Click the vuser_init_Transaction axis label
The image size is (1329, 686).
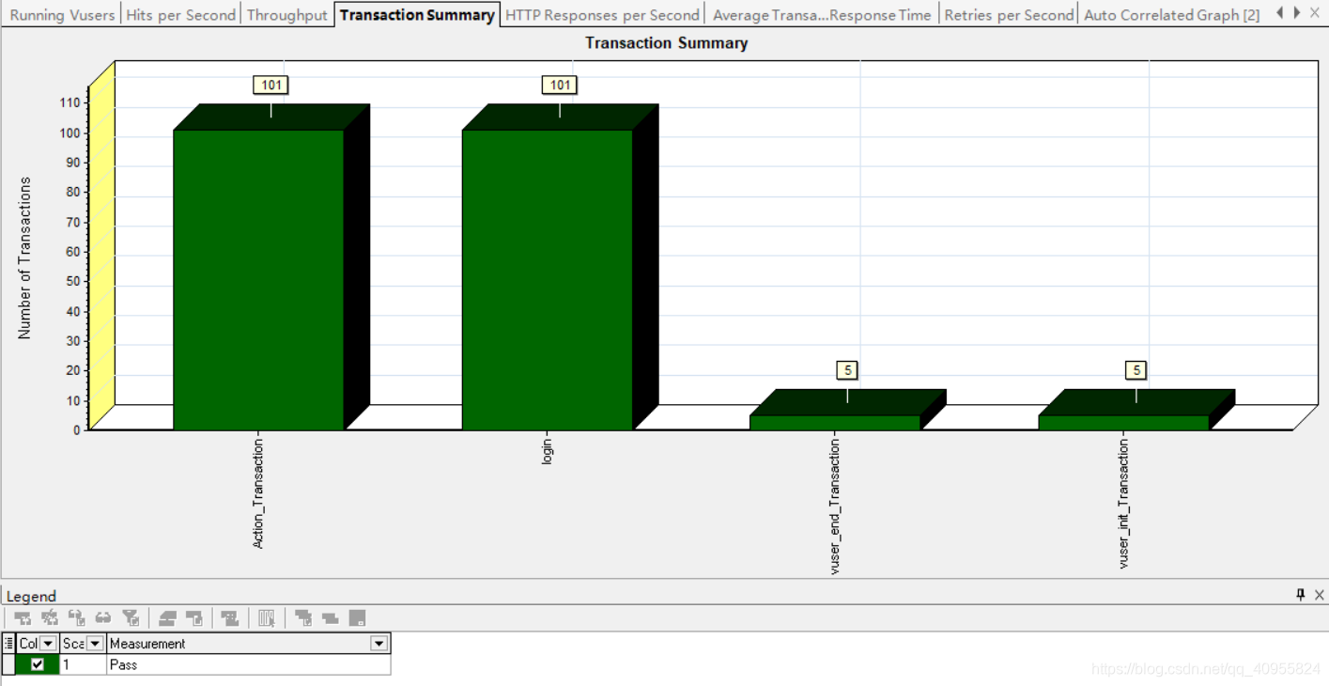click(1123, 505)
